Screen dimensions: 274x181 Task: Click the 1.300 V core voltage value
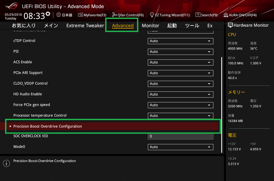[256, 63]
